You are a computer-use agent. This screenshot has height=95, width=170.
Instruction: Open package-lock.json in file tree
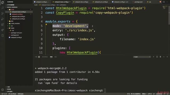click(x=19, y=33)
